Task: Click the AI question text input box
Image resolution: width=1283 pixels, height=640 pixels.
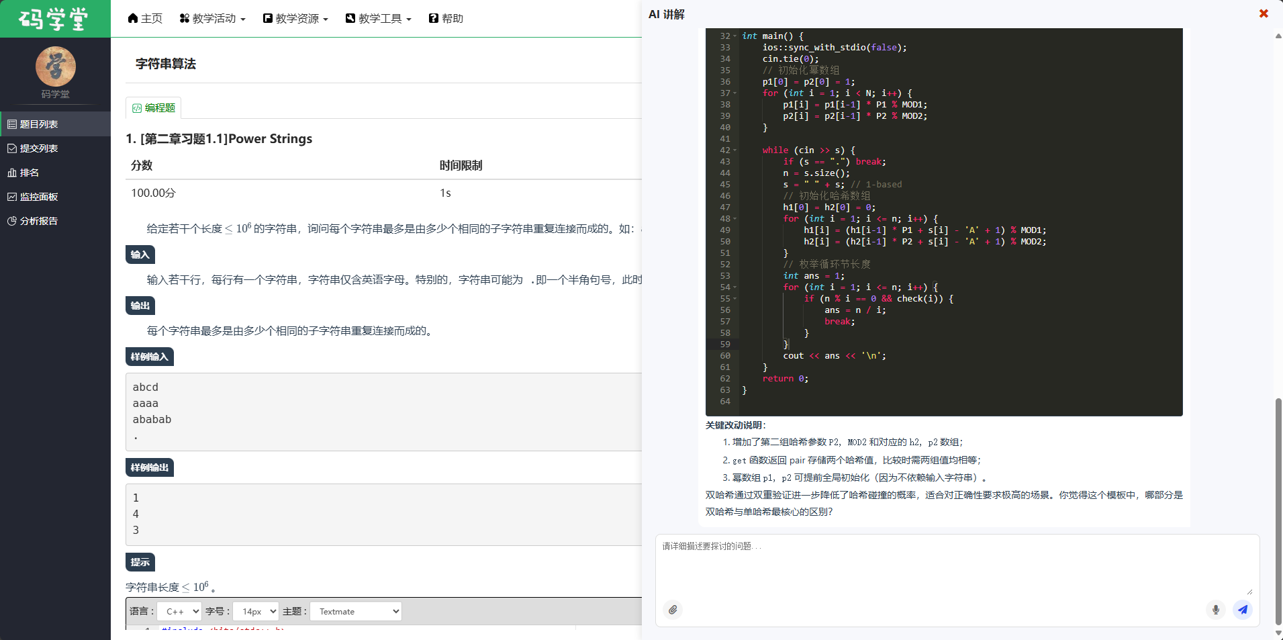Action: (x=957, y=564)
